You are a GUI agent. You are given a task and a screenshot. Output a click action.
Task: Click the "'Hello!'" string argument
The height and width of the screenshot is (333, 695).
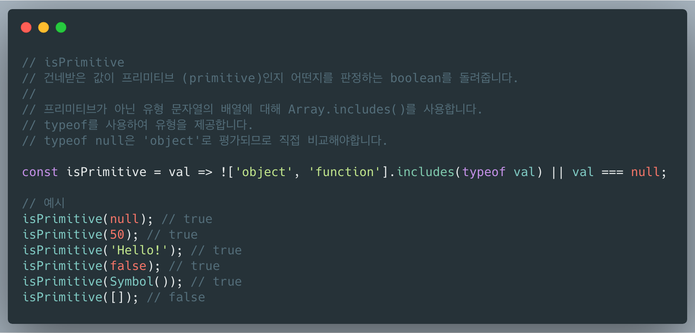(139, 250)
